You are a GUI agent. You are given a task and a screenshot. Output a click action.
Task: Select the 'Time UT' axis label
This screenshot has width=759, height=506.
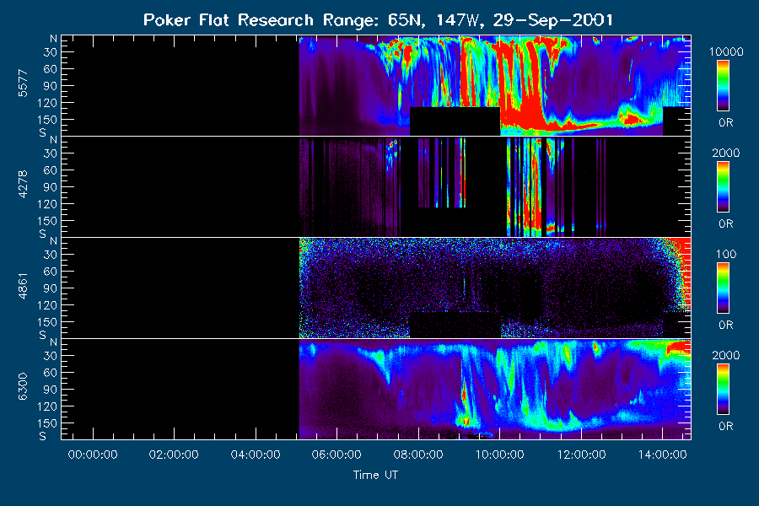click(x=375, y=475)
